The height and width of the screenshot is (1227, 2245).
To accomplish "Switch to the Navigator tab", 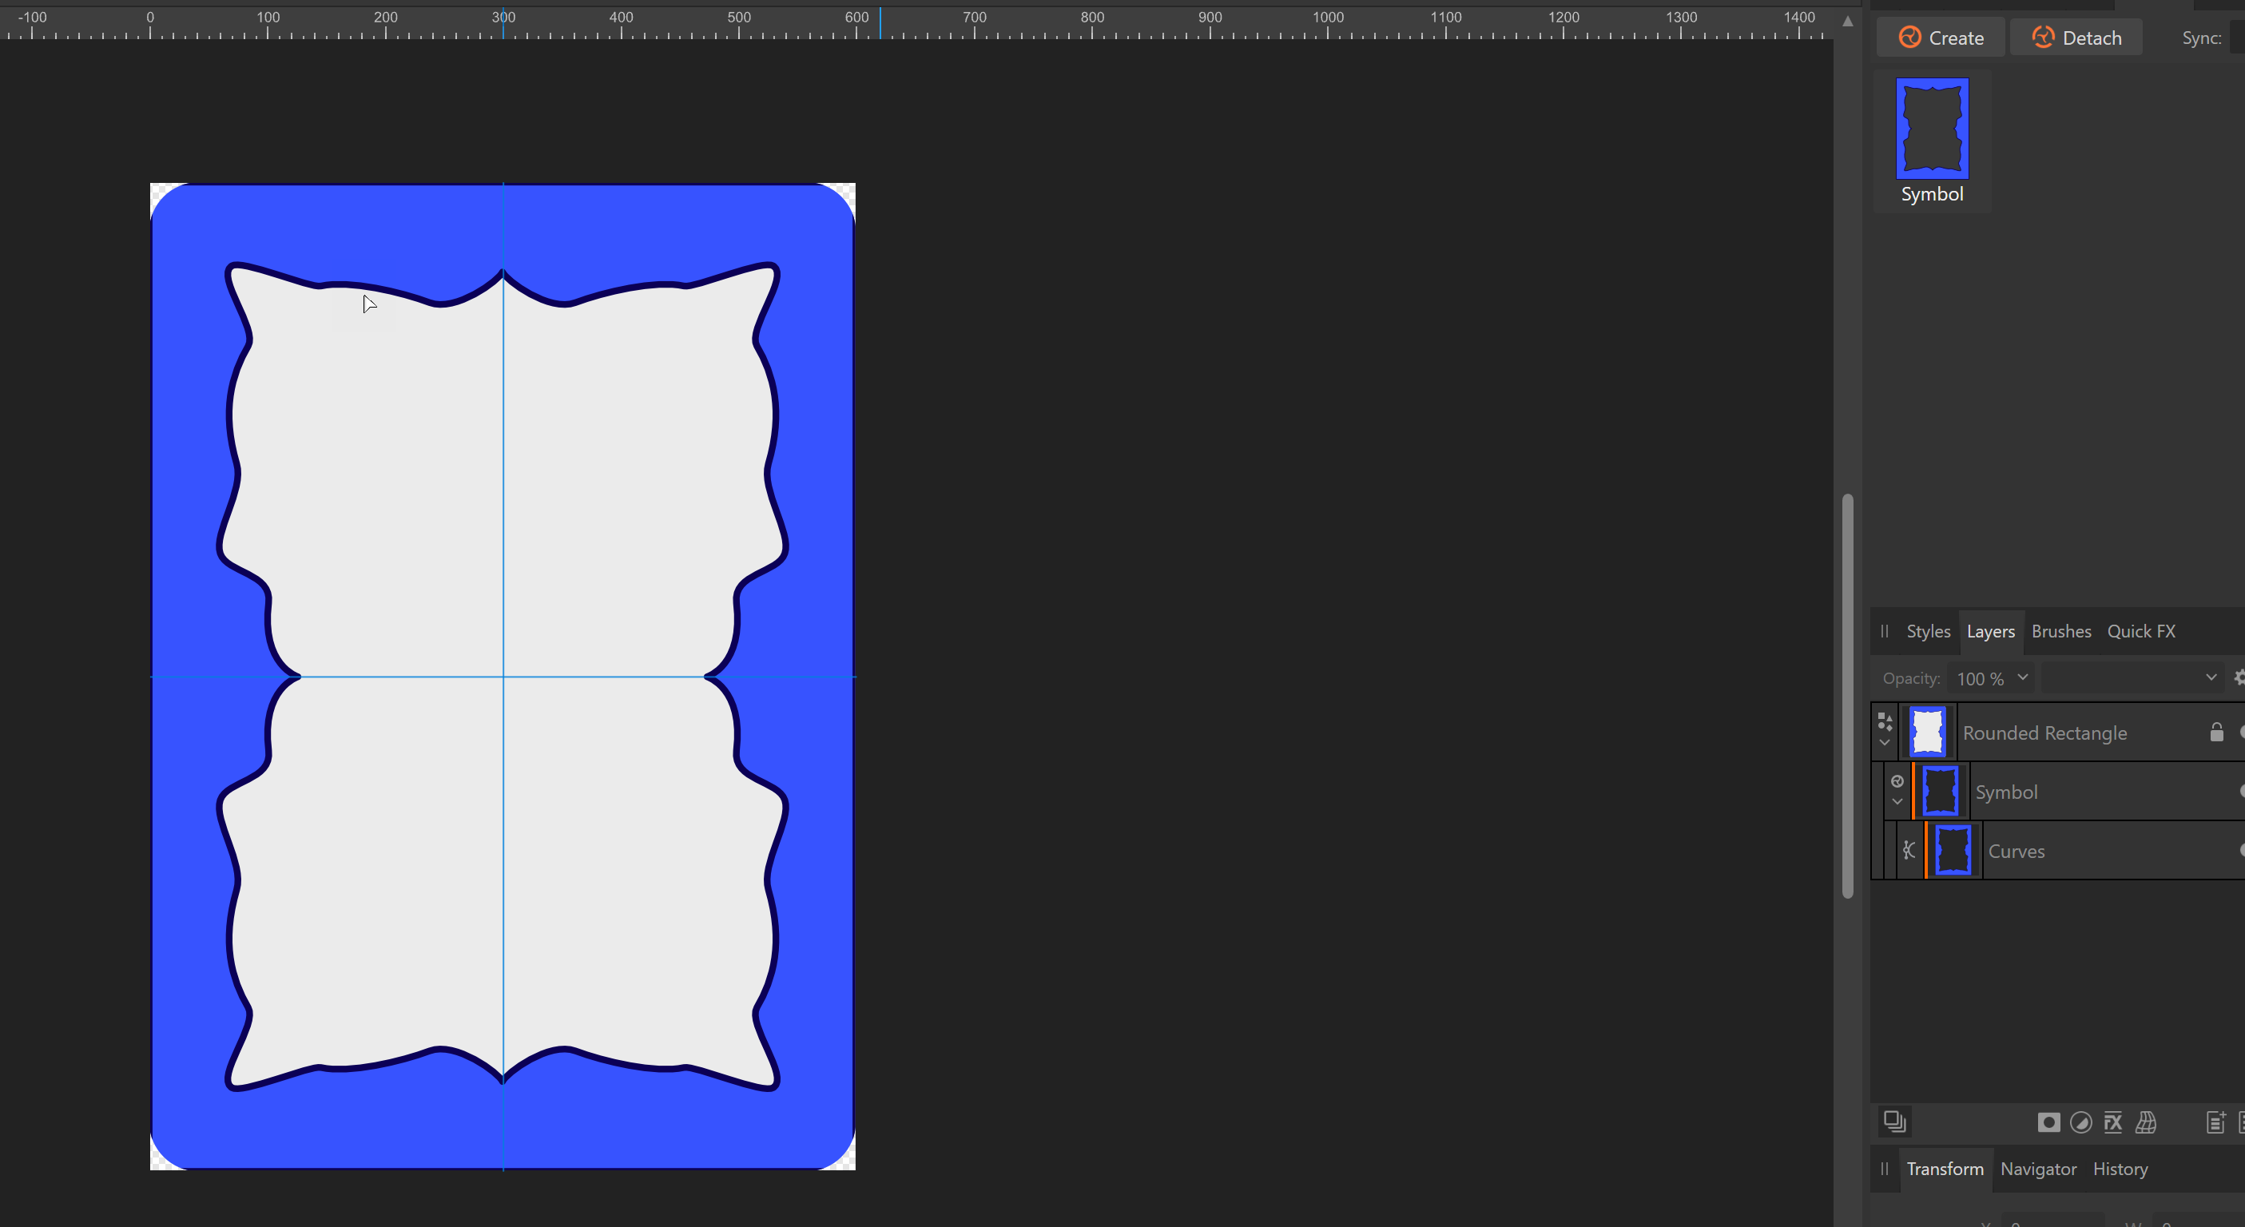I will (2037, 1169).
